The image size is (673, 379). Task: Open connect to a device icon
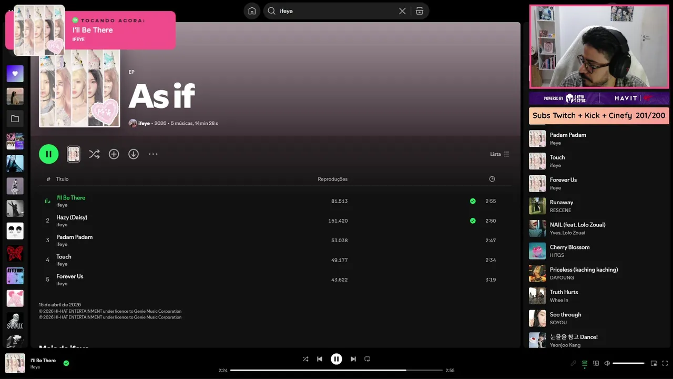(x=596, y=363)
